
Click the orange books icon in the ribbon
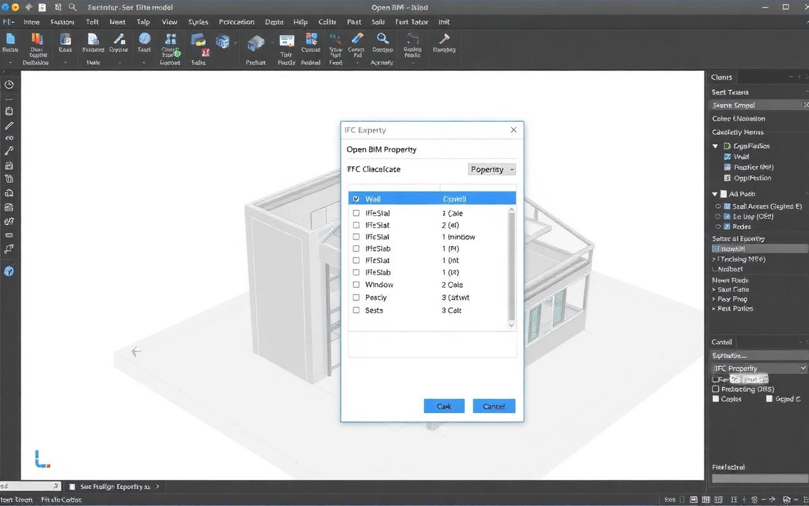(x=36, y=39)
